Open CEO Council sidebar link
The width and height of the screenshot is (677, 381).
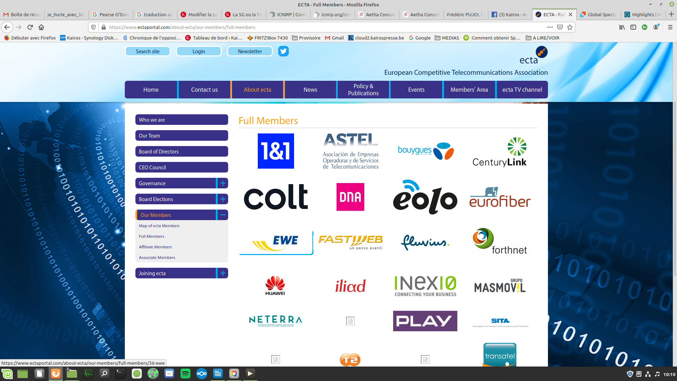point(182,167)
